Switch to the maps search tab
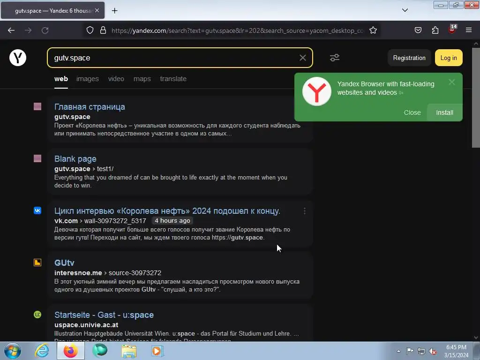The height and width of the screenshot is (360, 480). pyautogui.click(x=142, y=79)
